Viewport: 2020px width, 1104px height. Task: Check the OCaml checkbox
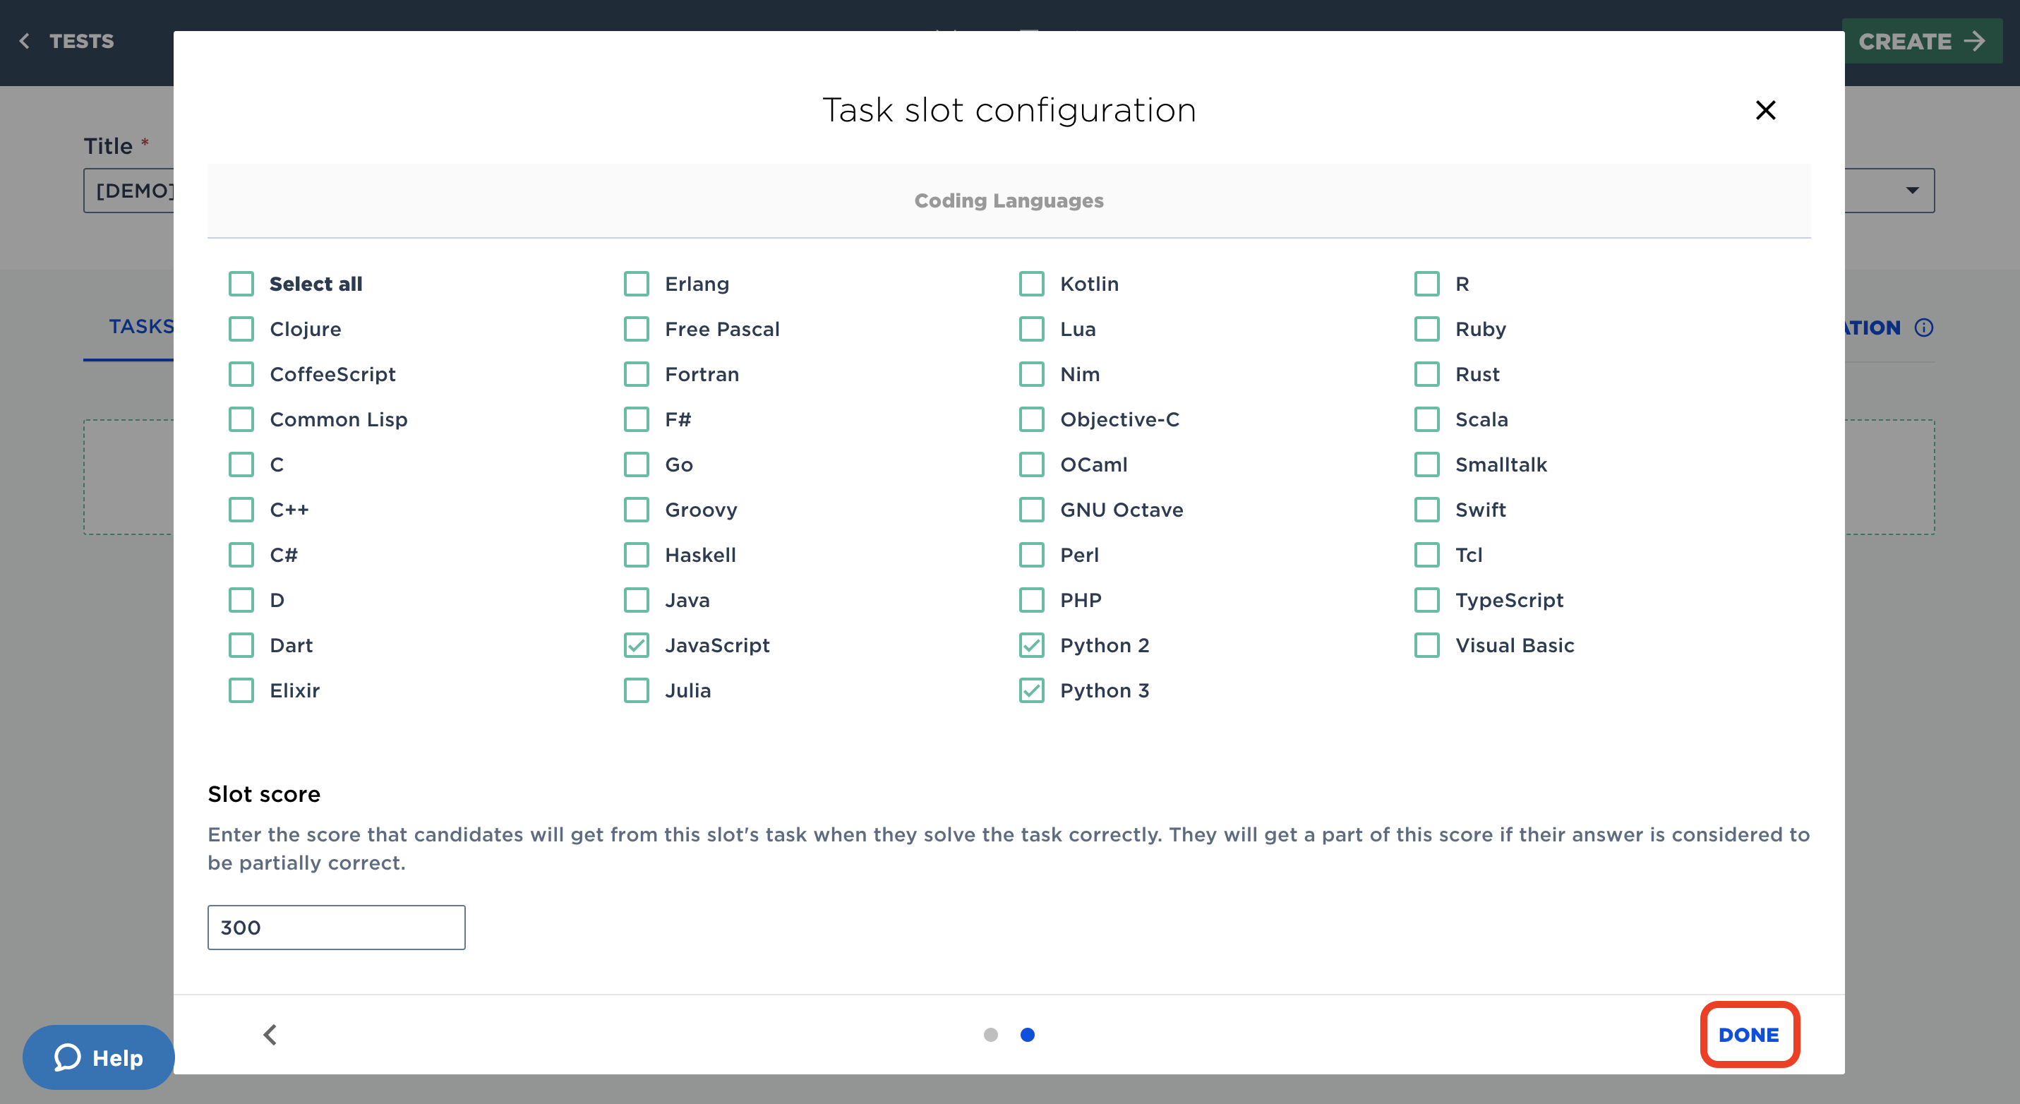pyautogui.click(x=1032, y=464)
